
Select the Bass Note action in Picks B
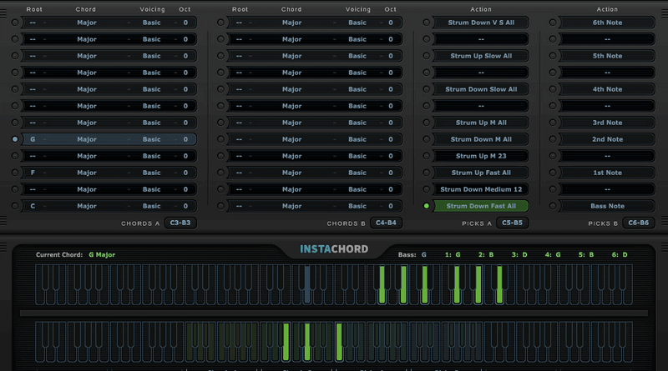[x=607, y=206]
